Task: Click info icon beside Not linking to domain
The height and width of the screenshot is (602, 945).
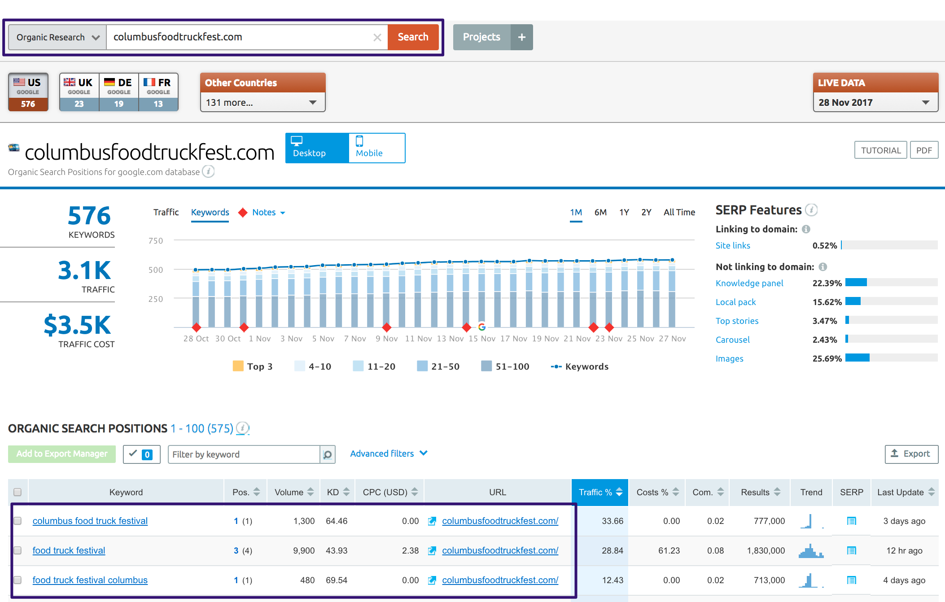Action: [x=823, y=267]
